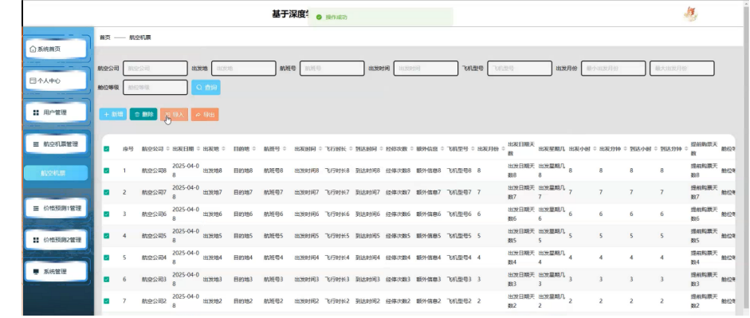Sort by 到达分钟 column sort arrows
Viewport: 750px width, 318px height.
[686, 149]
